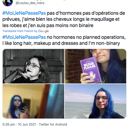Click the 10 Jun 2021 date

click(x=27, y=125)
